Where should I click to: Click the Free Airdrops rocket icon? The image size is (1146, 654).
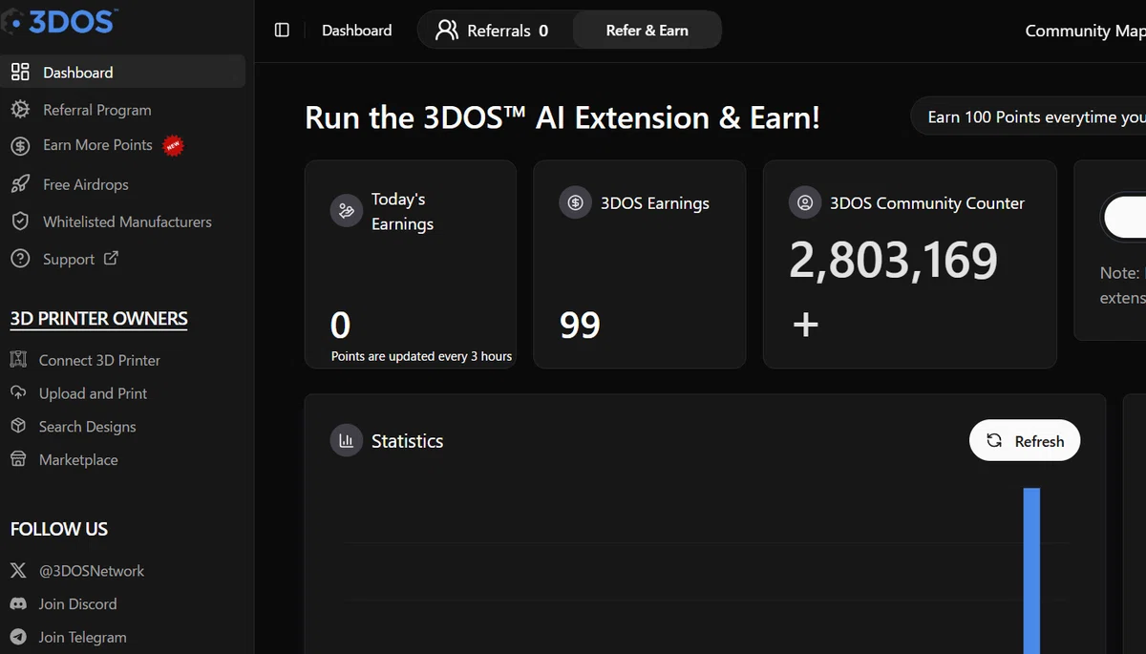click(x=19, y=184)
